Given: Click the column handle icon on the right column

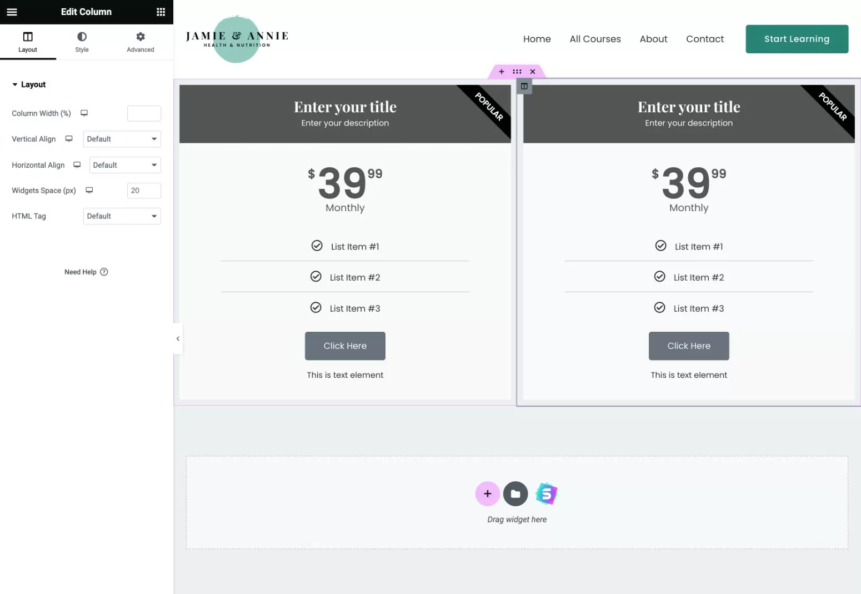Looking at the screenshot, I should click(524, 86).
